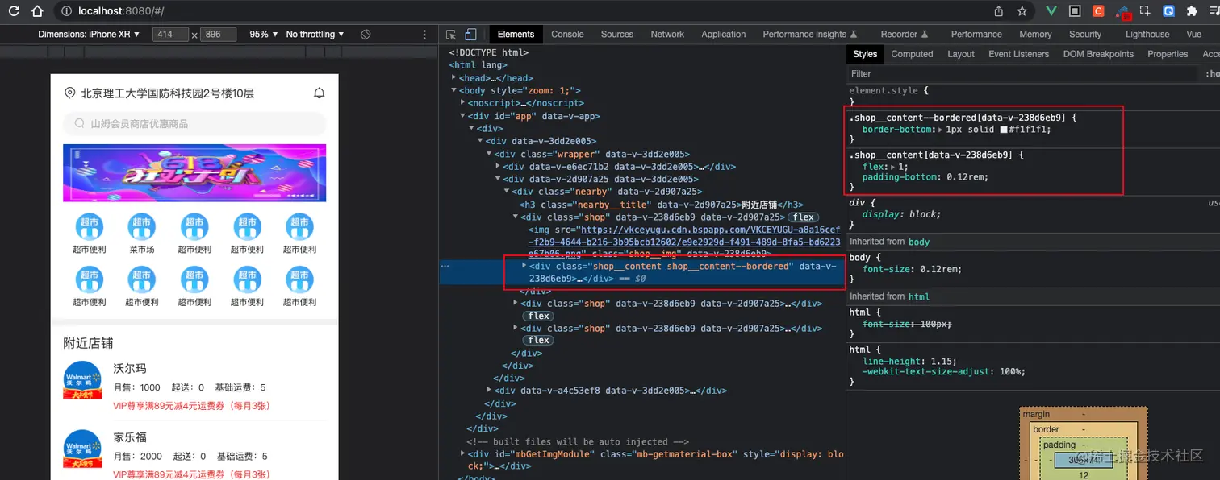Open the Vue devtools tab

1194,35
